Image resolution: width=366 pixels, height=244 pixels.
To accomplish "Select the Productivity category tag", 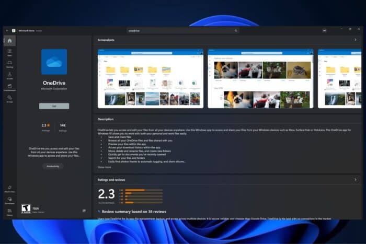I will [53, 166].
